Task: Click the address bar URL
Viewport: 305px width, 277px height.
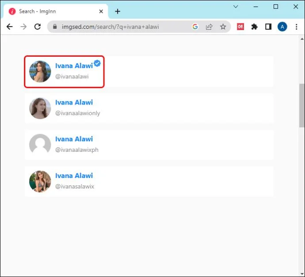Action: pyautogui.click(x=111, y=27)
